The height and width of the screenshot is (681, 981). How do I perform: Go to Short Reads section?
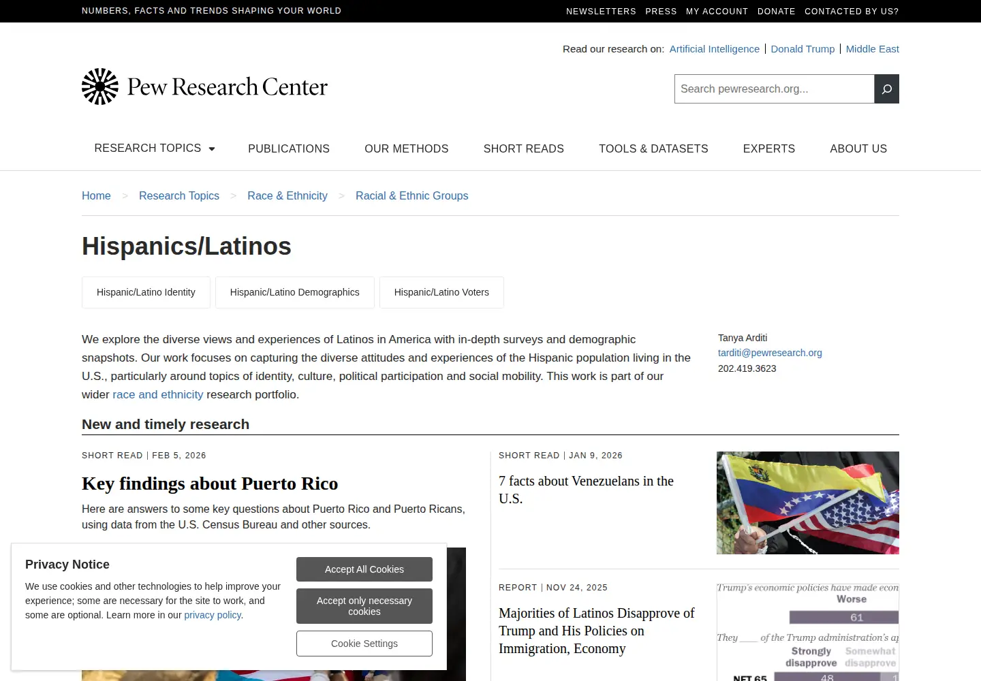click(x=524, y=148)
